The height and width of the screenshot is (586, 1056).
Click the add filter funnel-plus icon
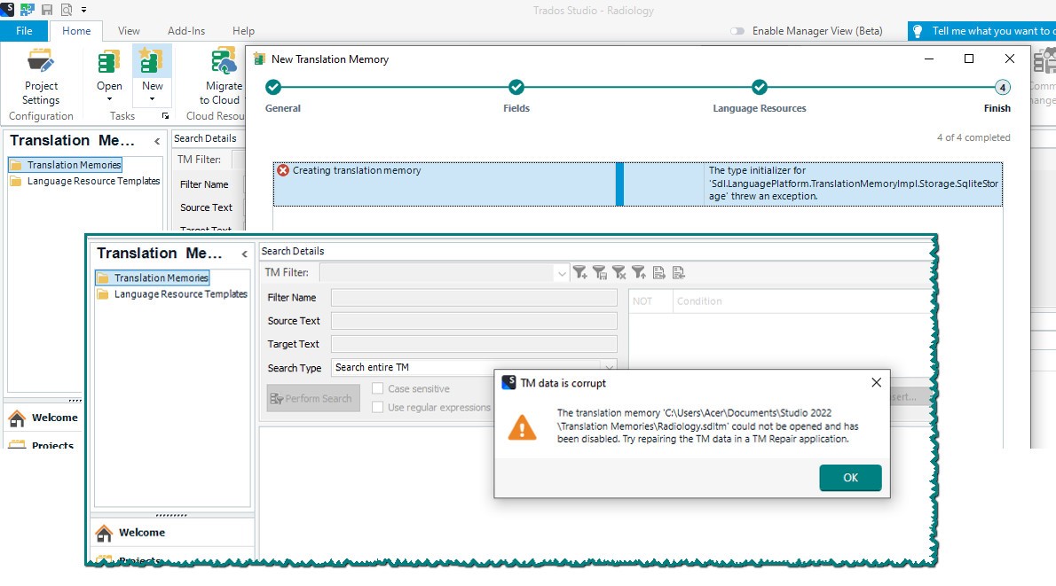coord(579,272)
